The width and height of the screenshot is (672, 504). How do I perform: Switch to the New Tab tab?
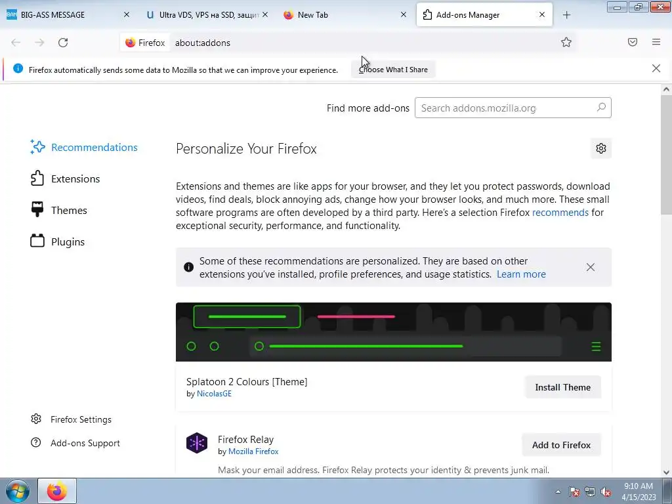pos(345,14)
